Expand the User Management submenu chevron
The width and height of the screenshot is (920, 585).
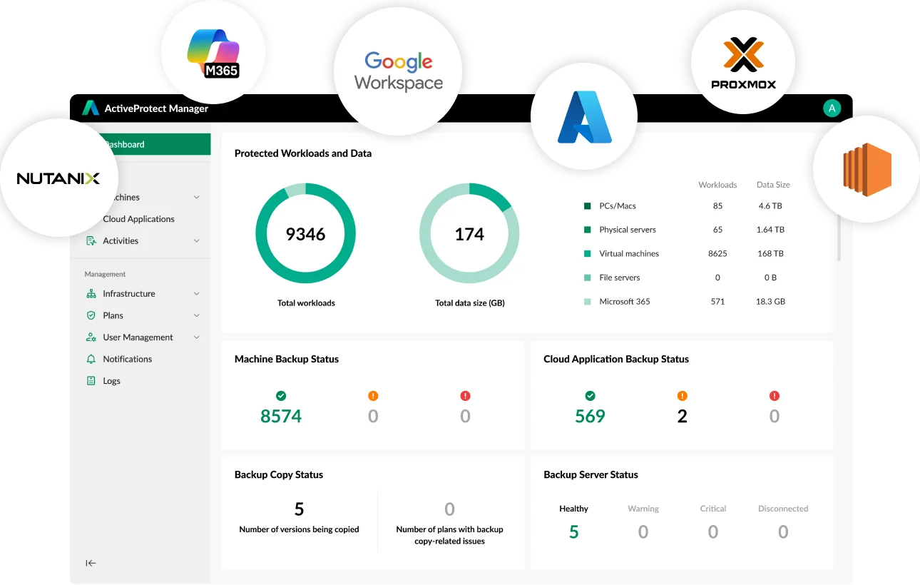pyautogui.click(x=197, y=337)
